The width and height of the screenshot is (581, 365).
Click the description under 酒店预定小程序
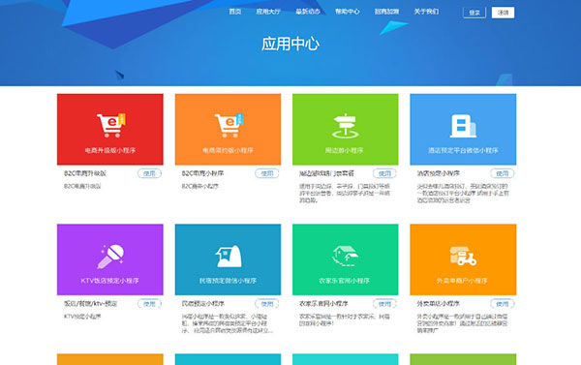click(463, 193)
